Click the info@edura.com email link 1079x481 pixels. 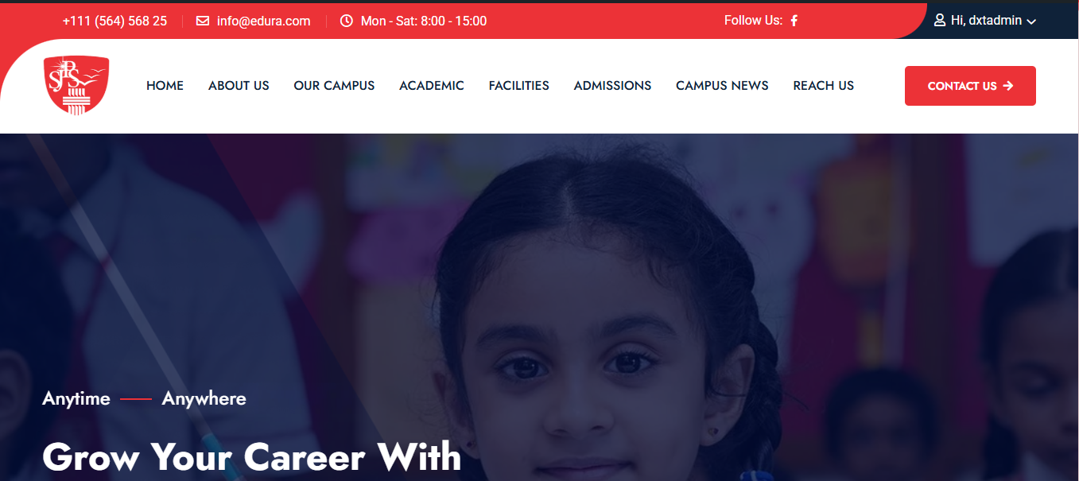coord(263,21)
